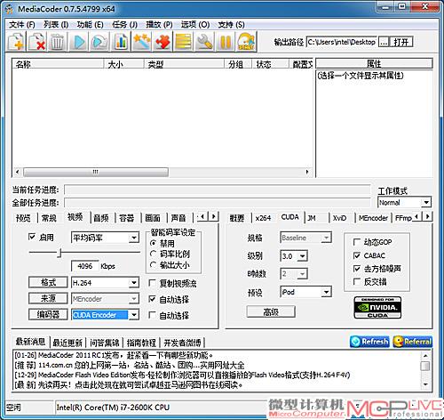
Task: Click the bar chart statistics icon
Action: pos(121,42)
